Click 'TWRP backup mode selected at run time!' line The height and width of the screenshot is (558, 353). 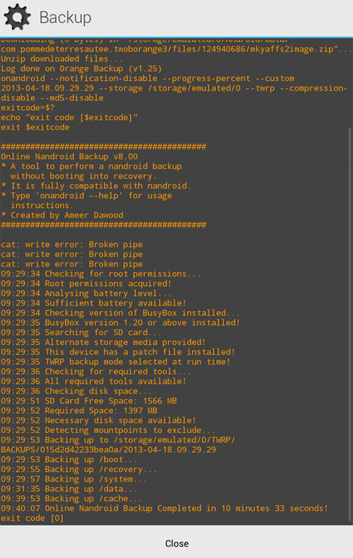(x=115, y=362)
